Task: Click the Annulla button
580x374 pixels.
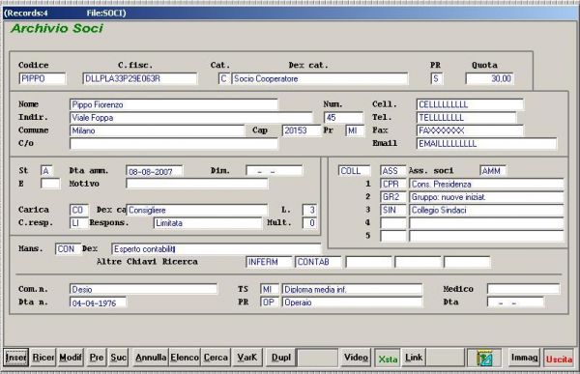Action: coord(151,358)
